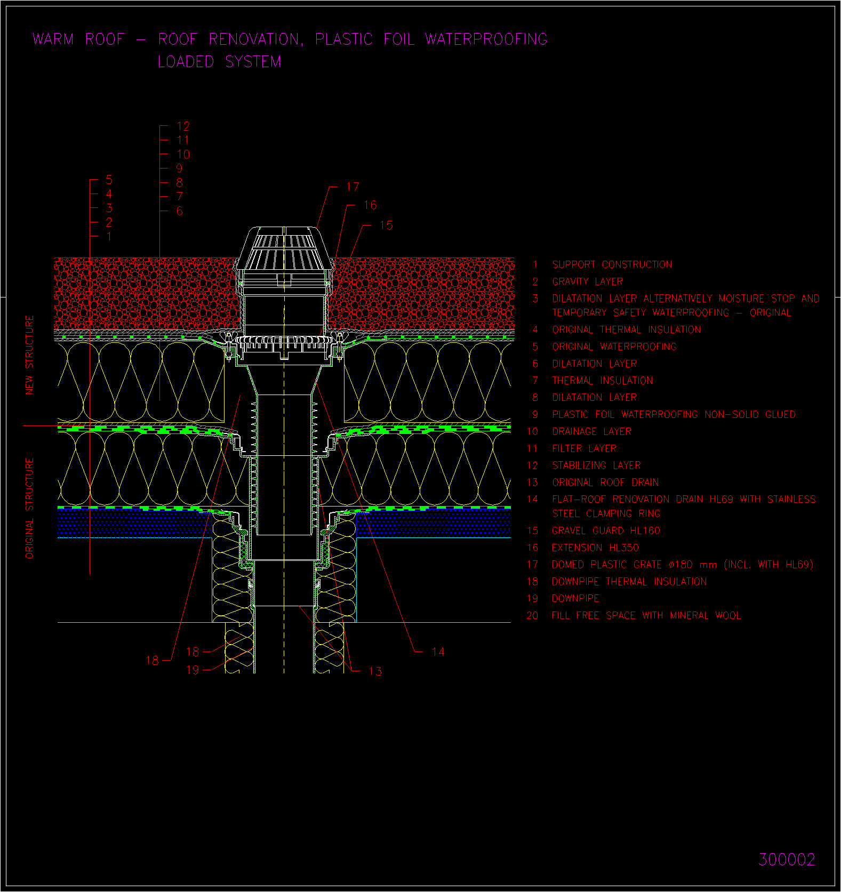Image resolution: width=841 pixels, height=892 pixels.
Task: Click 'FILL FREE SPACE WITH MINERAL WOOL' text
Action: (x=646, y=615)
